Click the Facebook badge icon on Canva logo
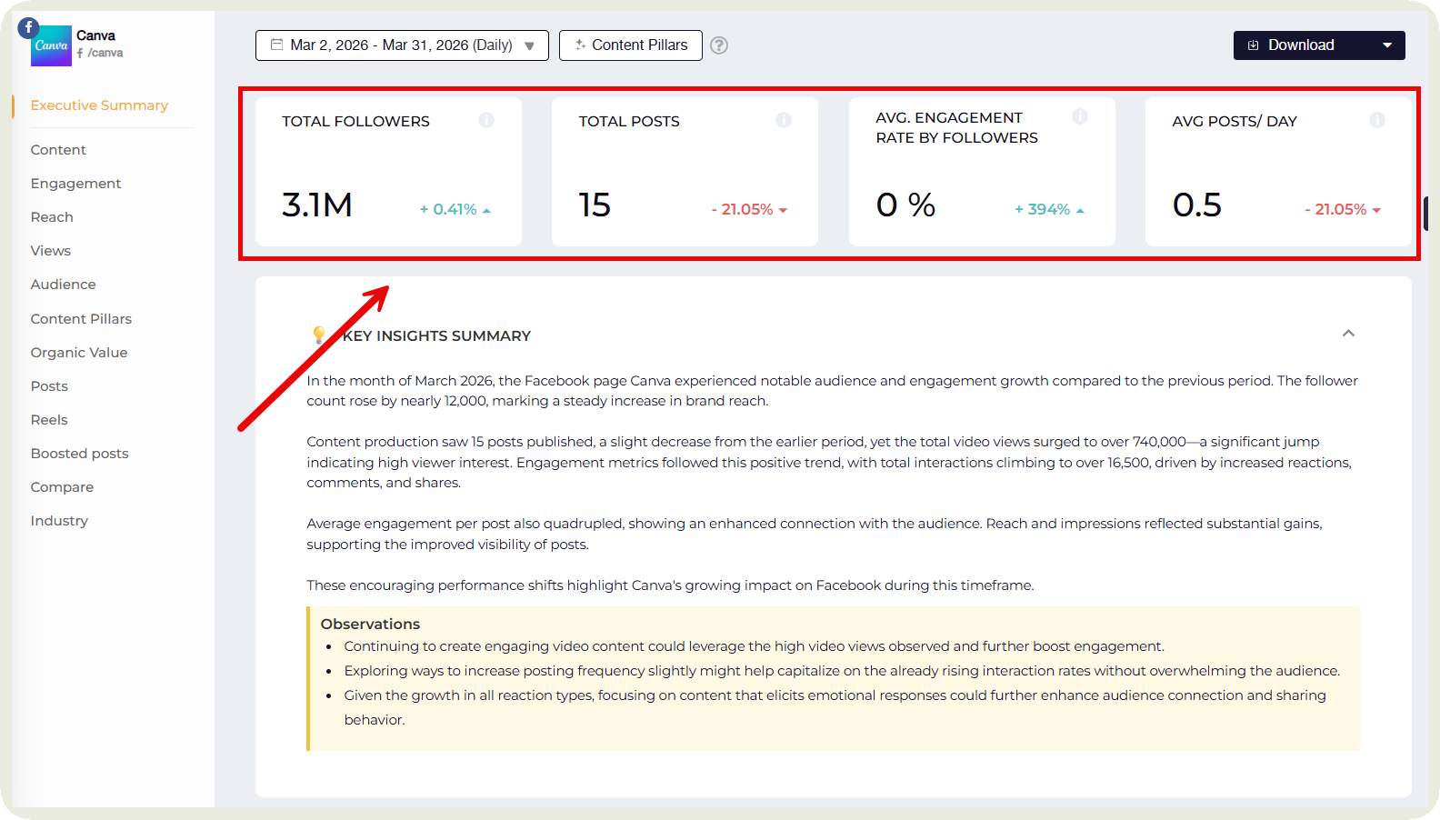Image resolution: width=1440 pixels, height=820 pixels. tap(28, 27)
